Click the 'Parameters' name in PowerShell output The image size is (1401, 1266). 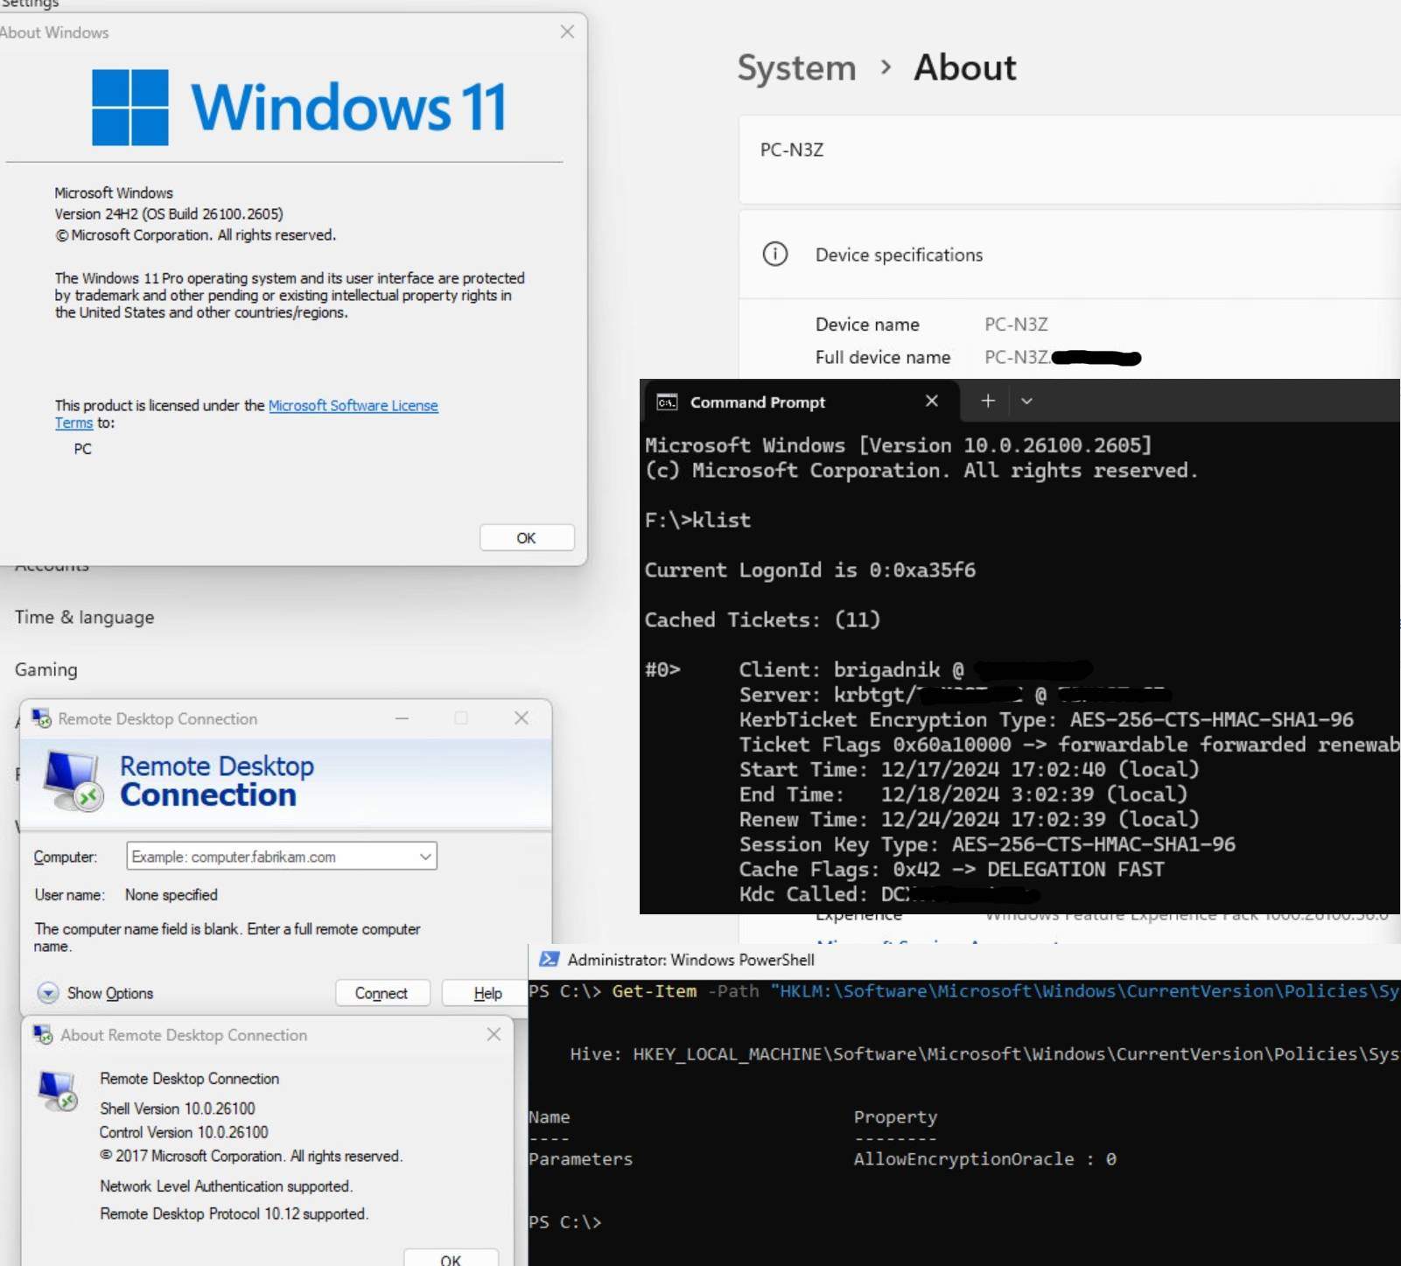tap(580, 1159)
